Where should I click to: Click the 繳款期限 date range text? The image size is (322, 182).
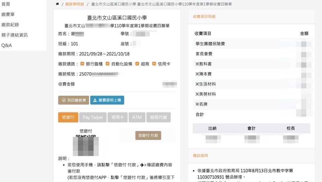[104, 54]
